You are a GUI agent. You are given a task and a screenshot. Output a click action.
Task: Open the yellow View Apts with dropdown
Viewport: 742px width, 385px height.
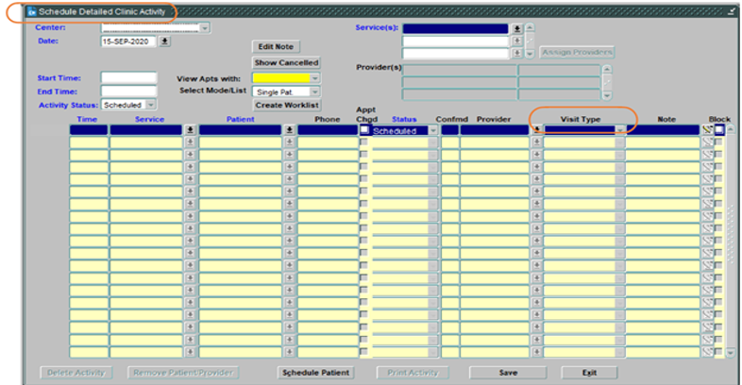click(x=314, y=77)
